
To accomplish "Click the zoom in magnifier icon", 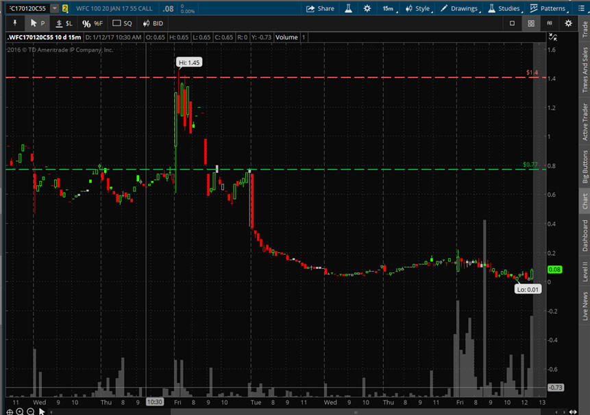I will pyautogui.click(x=20, y=411).
